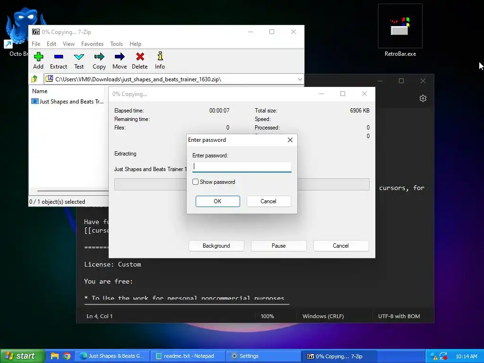This screenshot has height=363, width=484.
Task: Click the network warning tray icon
Action: click(x=434, y=356)
